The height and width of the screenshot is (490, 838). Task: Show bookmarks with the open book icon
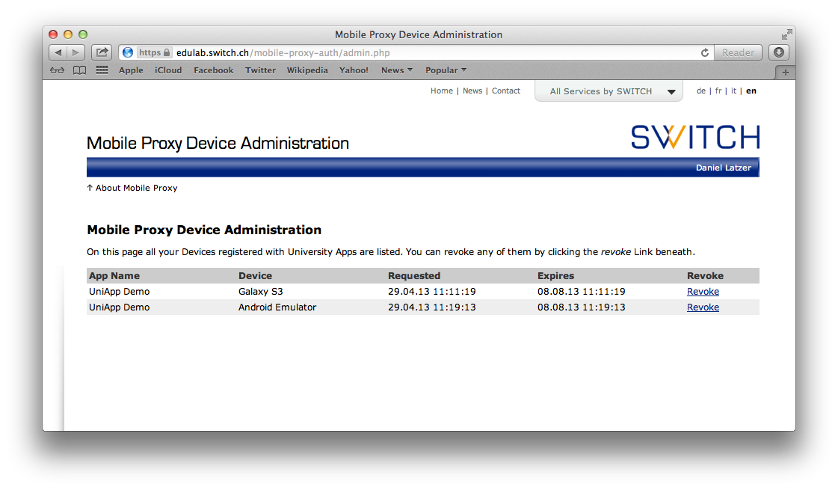pyautogui.click(x=80, y=70)
